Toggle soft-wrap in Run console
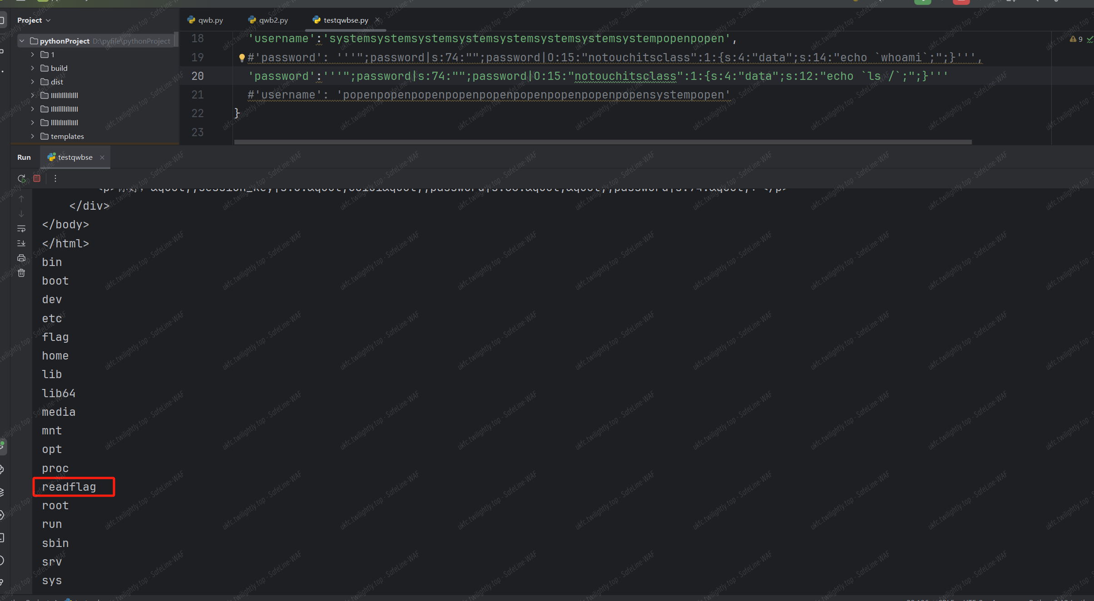Viewport: 1094px width, 601px height. [21, 228]
